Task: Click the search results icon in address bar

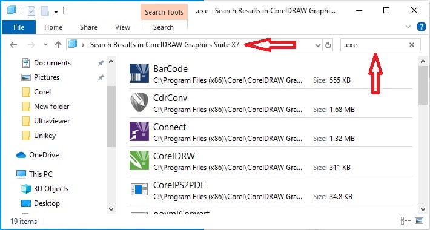Action: pyautogui.click(x=73, y=44)
